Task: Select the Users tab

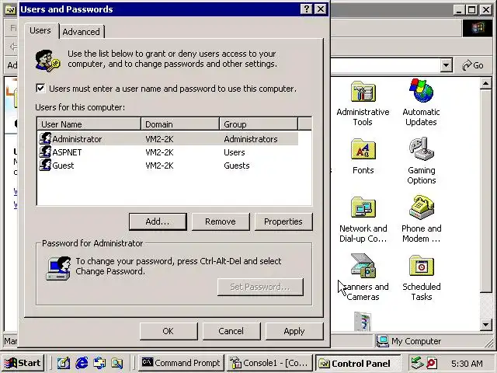Action: (x=40, y=30)
